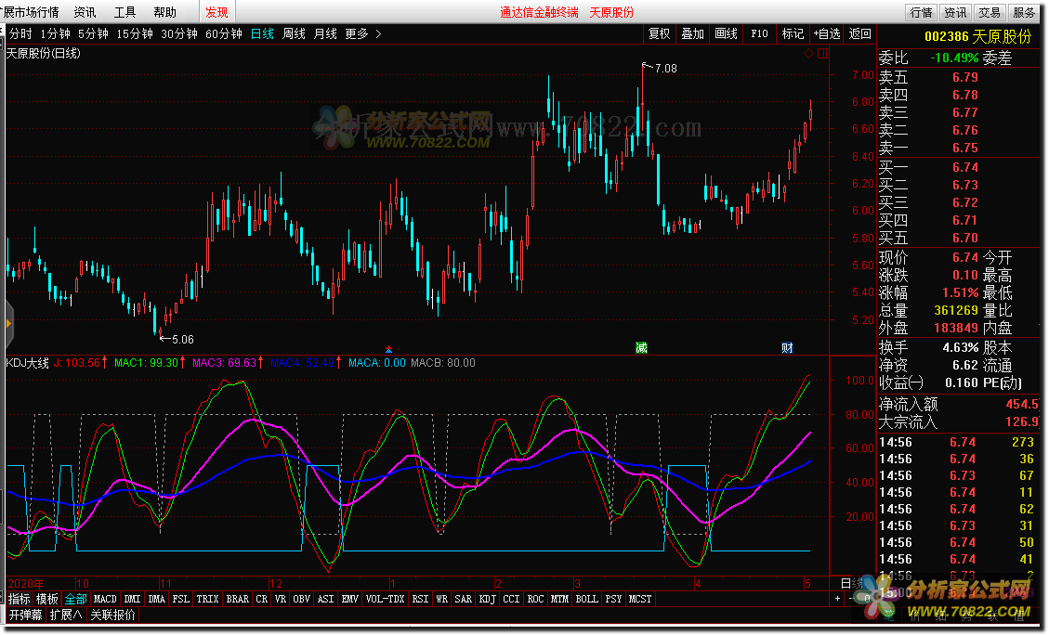Image resolution: width=1049 pixels, height=635 pixels.
Task: Click the 财 marker on the chart
Action: pyautogui.click(x=787, y=347)
